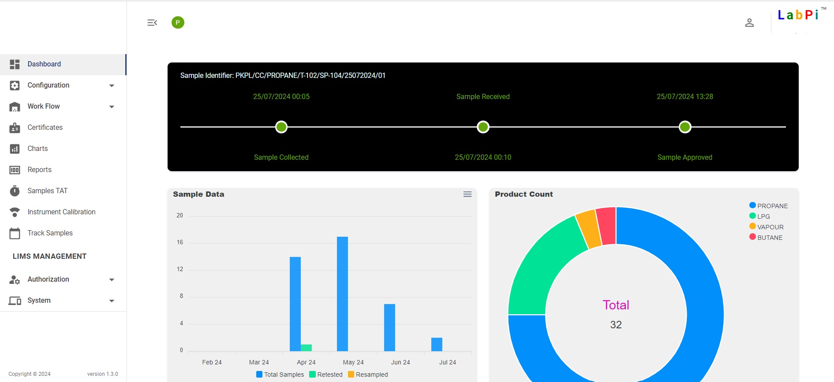Open the Reports menu item

(39, 170)
